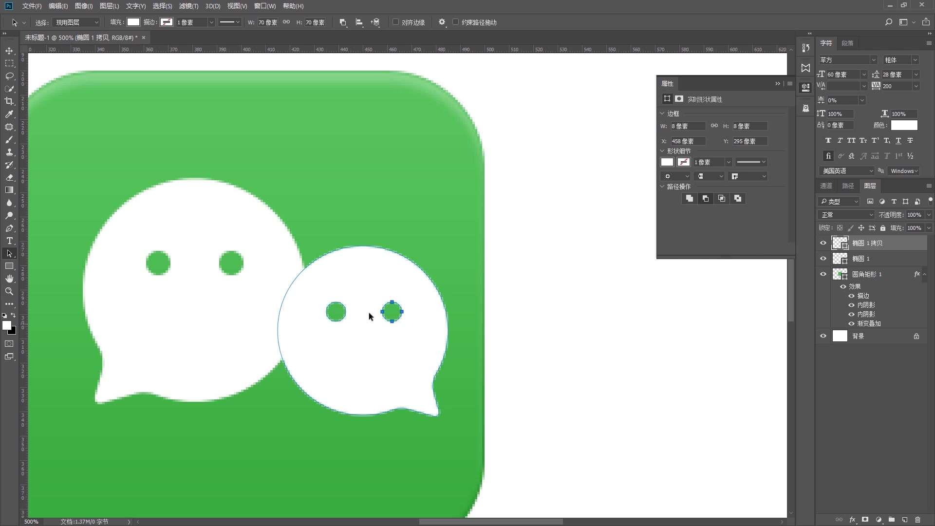The height and width of the screenshot is (526, 935).
Task: Click the 填充 fill color swatch
Action: (x=133, y=22)
